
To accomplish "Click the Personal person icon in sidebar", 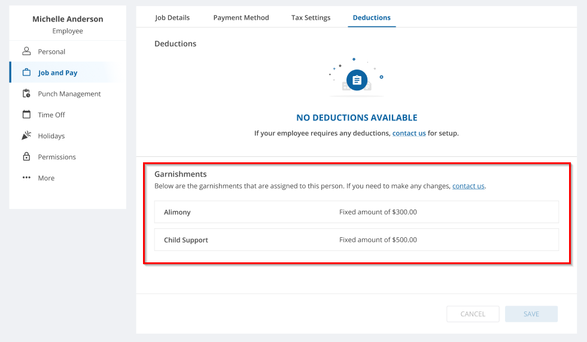I will tap(26, 51).
